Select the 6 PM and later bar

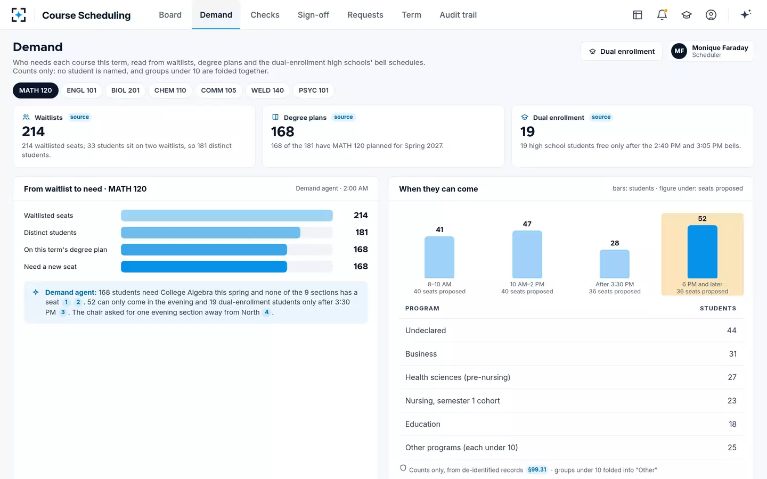coord(703,252)
